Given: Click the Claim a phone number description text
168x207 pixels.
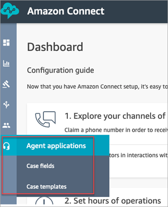Looking at the screenshot, I should tap(116, 130).
